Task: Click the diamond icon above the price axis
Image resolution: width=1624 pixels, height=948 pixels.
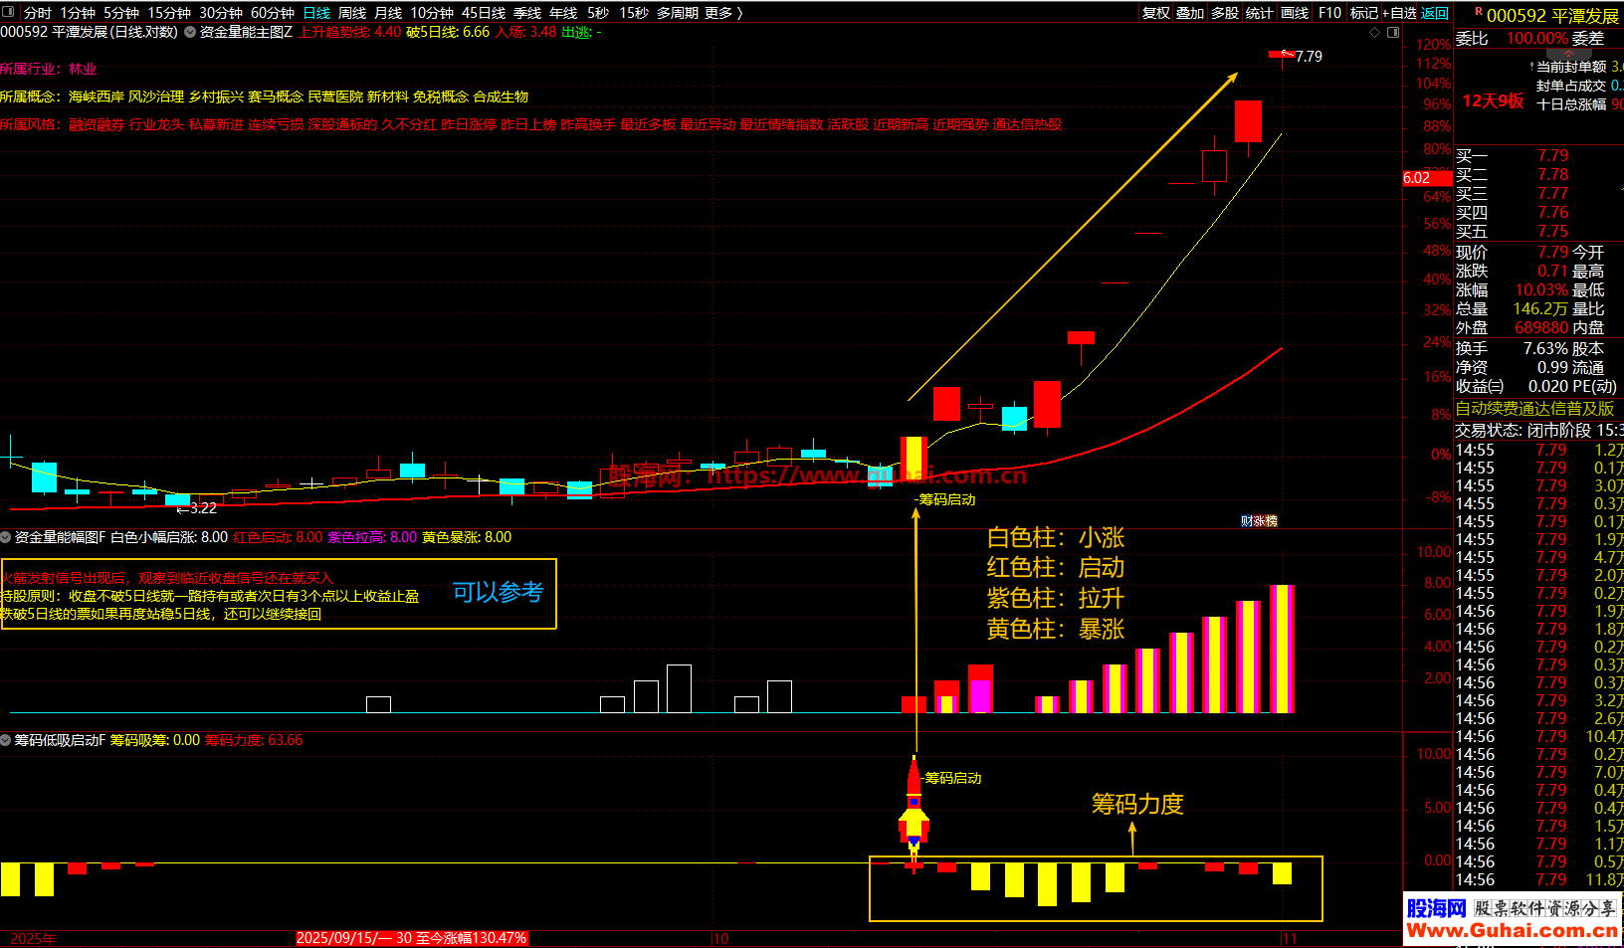Action: (x=1375, y=33)
